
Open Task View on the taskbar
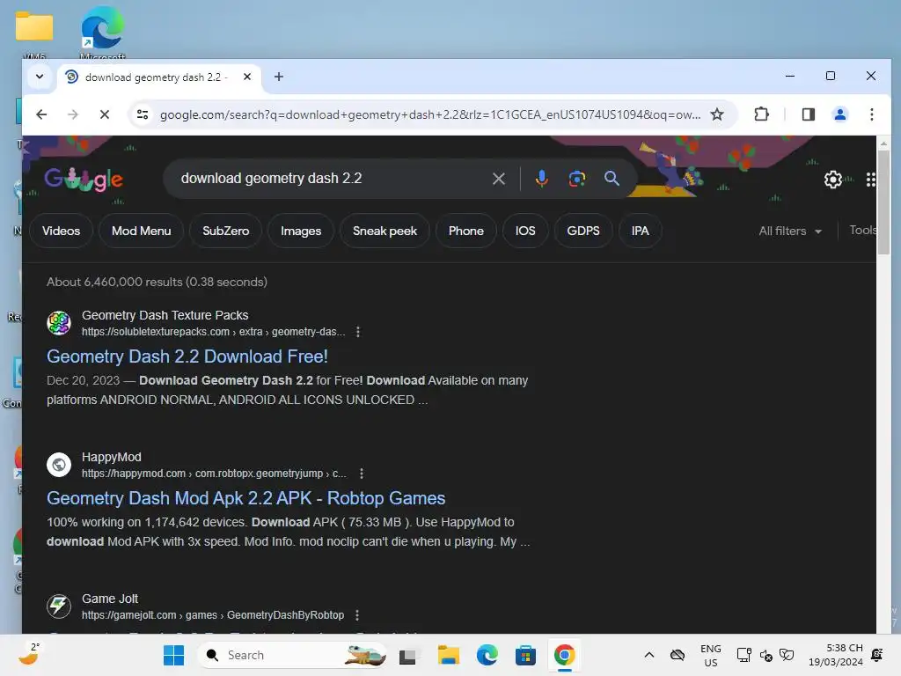coord(407,656)
